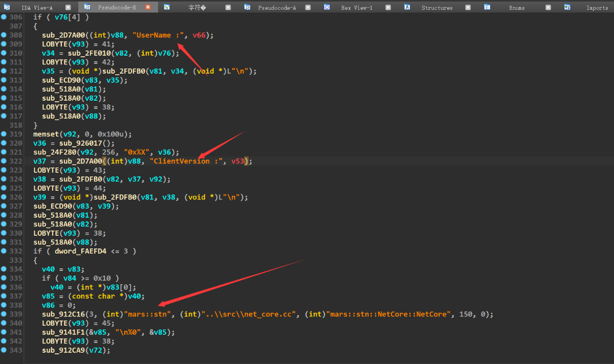Select the "..\\src\\net_core.cc" path string

click(x=249, y=314)
